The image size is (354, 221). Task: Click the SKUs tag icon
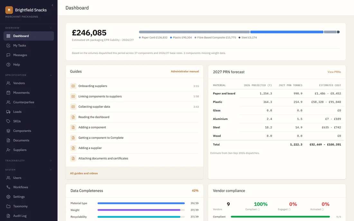[8, 121]
